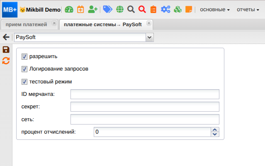Toggle «Логирование запросов» checkbox
The image size is (265, 166).
tap(24, 69)
